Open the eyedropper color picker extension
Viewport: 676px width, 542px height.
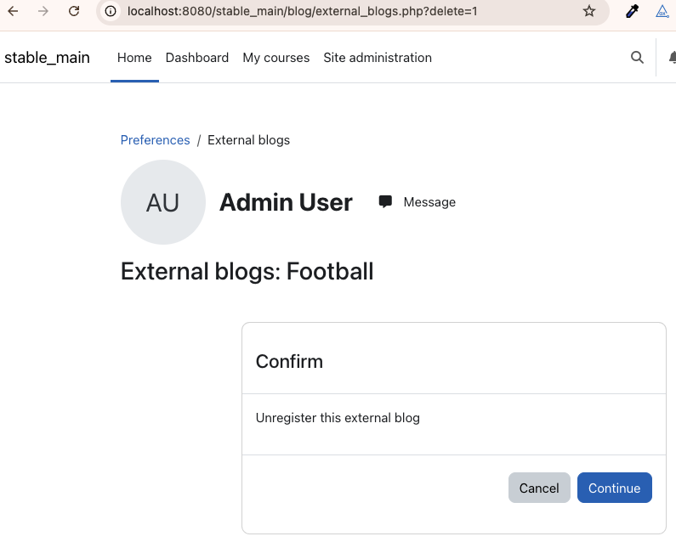point(632,11)
